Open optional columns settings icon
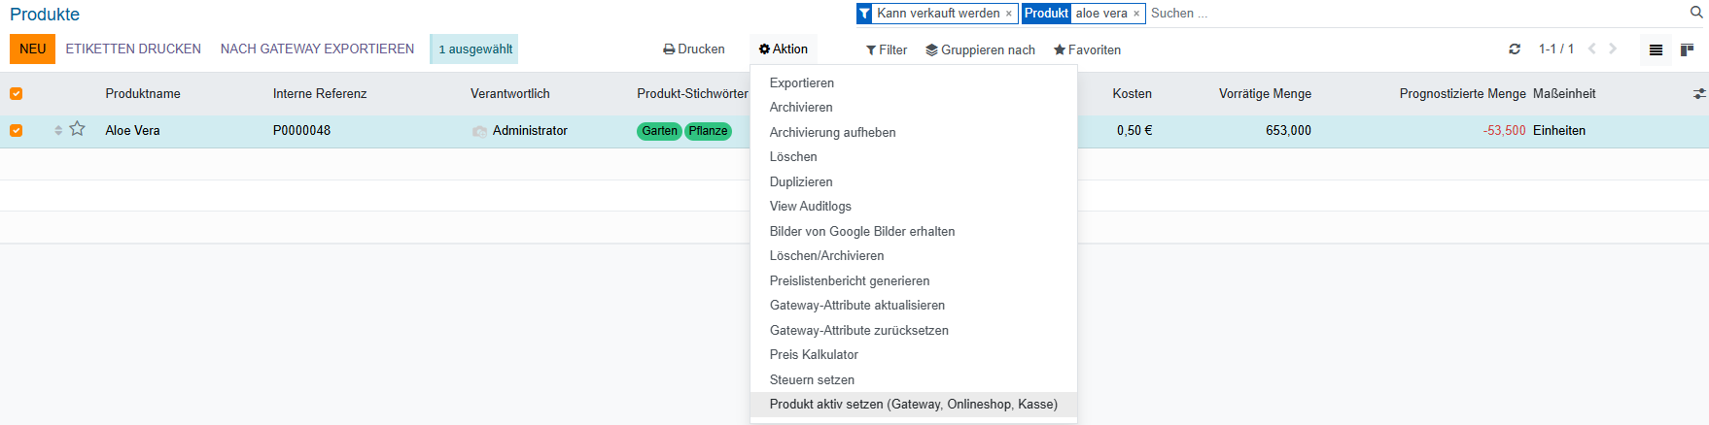1709x425 pixels. (1698, 94)
